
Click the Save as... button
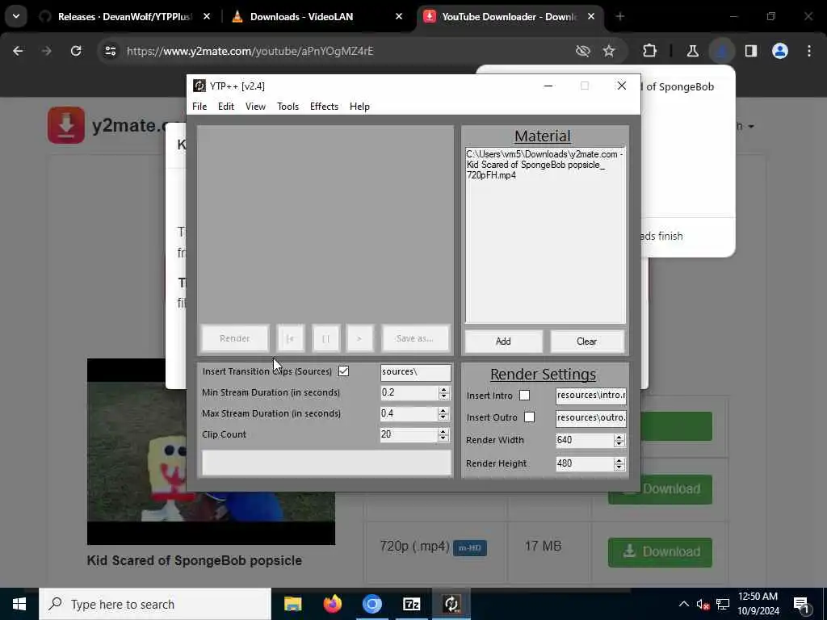[x=415, y=338]
